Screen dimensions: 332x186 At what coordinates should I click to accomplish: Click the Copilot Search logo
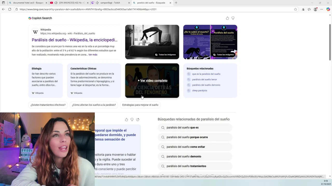[40, 18]
